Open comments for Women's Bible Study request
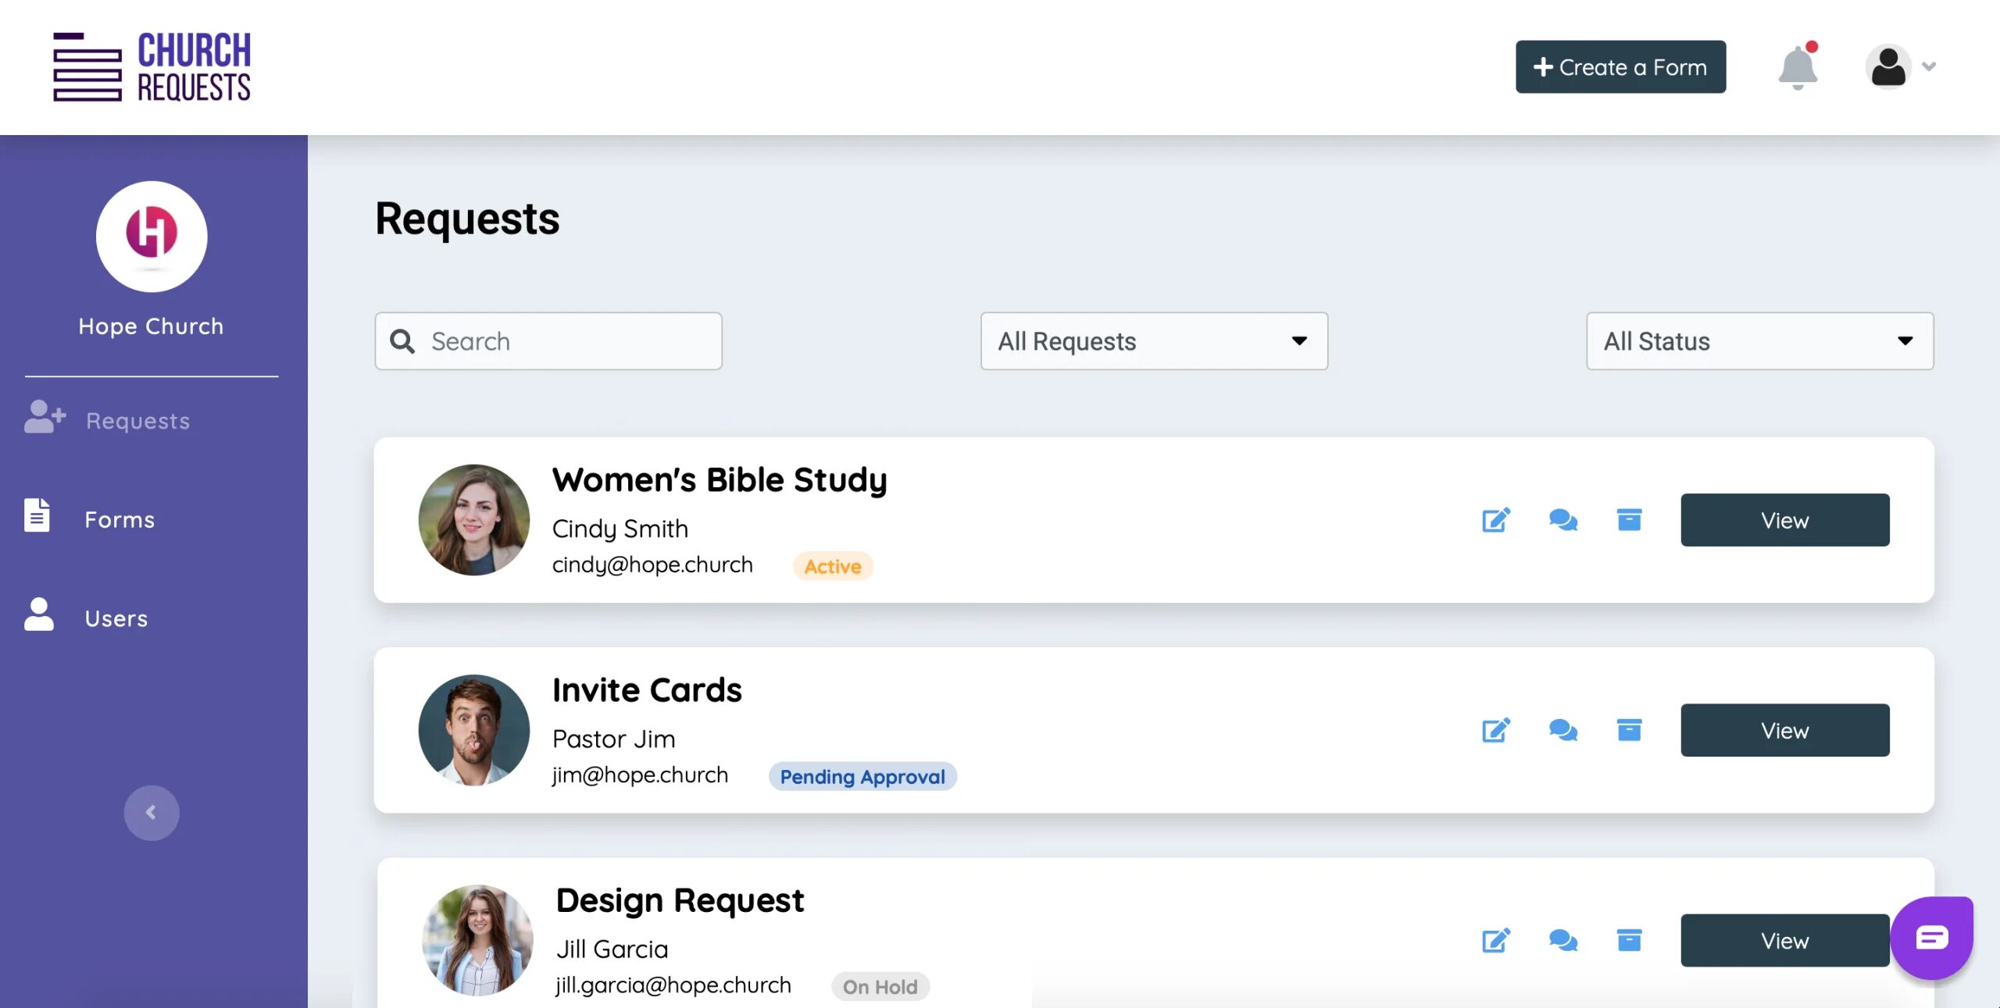Screen dimensions: 2000x1008 click(1562, 520)
